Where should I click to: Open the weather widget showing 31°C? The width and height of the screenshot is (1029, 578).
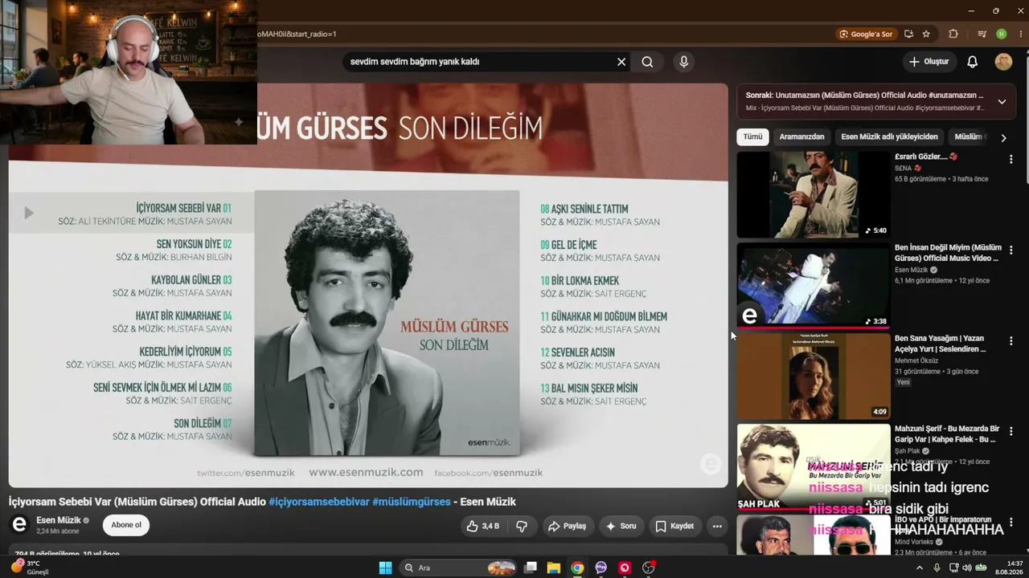(x=31, y=568)
